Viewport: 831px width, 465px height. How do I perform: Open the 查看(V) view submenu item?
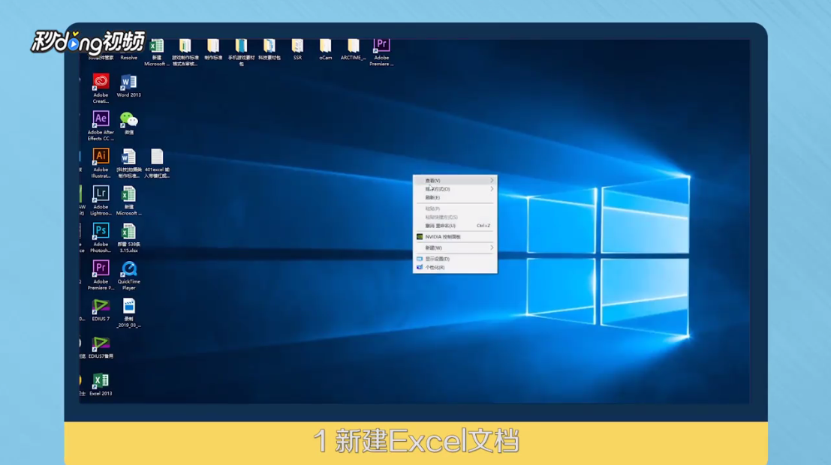tap(455, 181)
